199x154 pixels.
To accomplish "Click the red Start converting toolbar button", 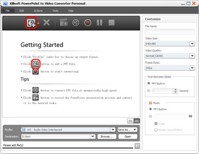I will click(x=88, y=23).
